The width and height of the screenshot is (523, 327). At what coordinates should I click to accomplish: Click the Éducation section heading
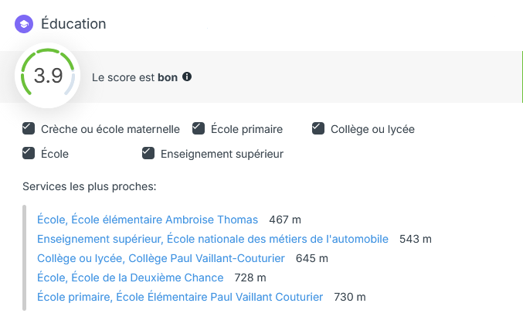click(x=73, y=24)
